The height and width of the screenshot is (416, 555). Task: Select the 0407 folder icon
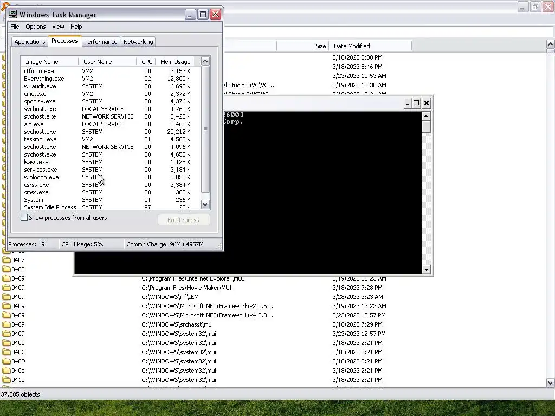point(7,260)
